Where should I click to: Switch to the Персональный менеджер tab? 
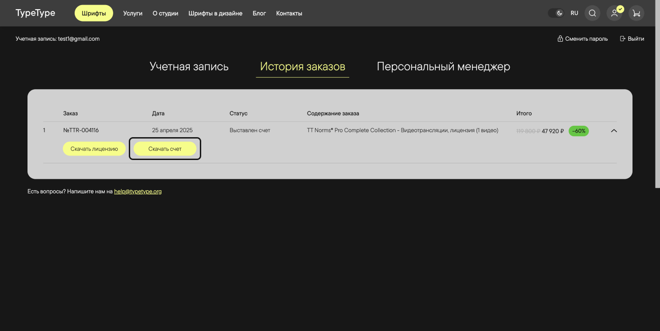[x=444, y=67]
